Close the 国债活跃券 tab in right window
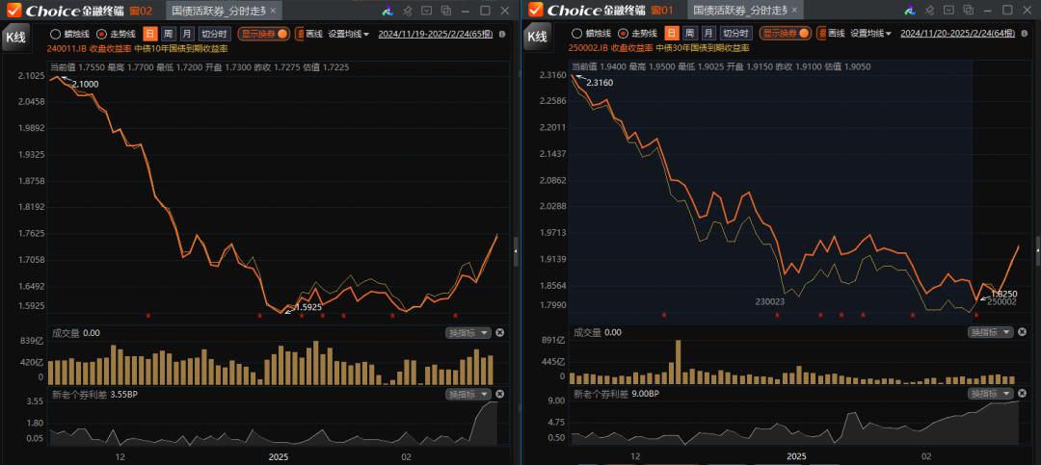This screenshot has width=1041, height=465. [x=796, y=10]
